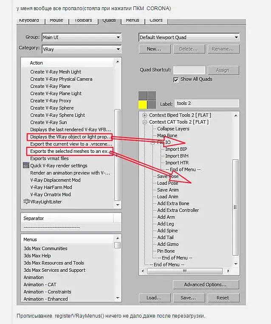
Task: Select the top-right gray quad swatch
Action: (x=152, y=96)
